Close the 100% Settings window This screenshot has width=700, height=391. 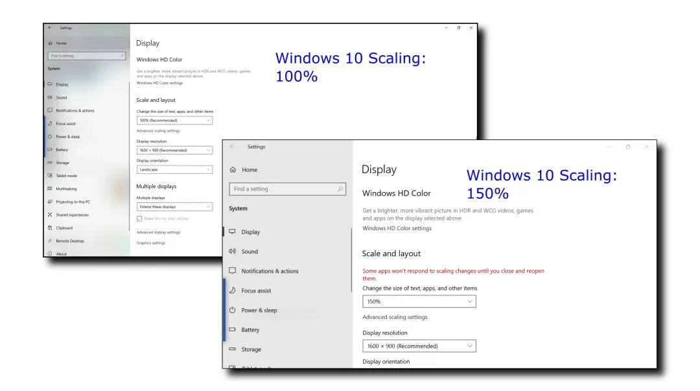[471, 28]
